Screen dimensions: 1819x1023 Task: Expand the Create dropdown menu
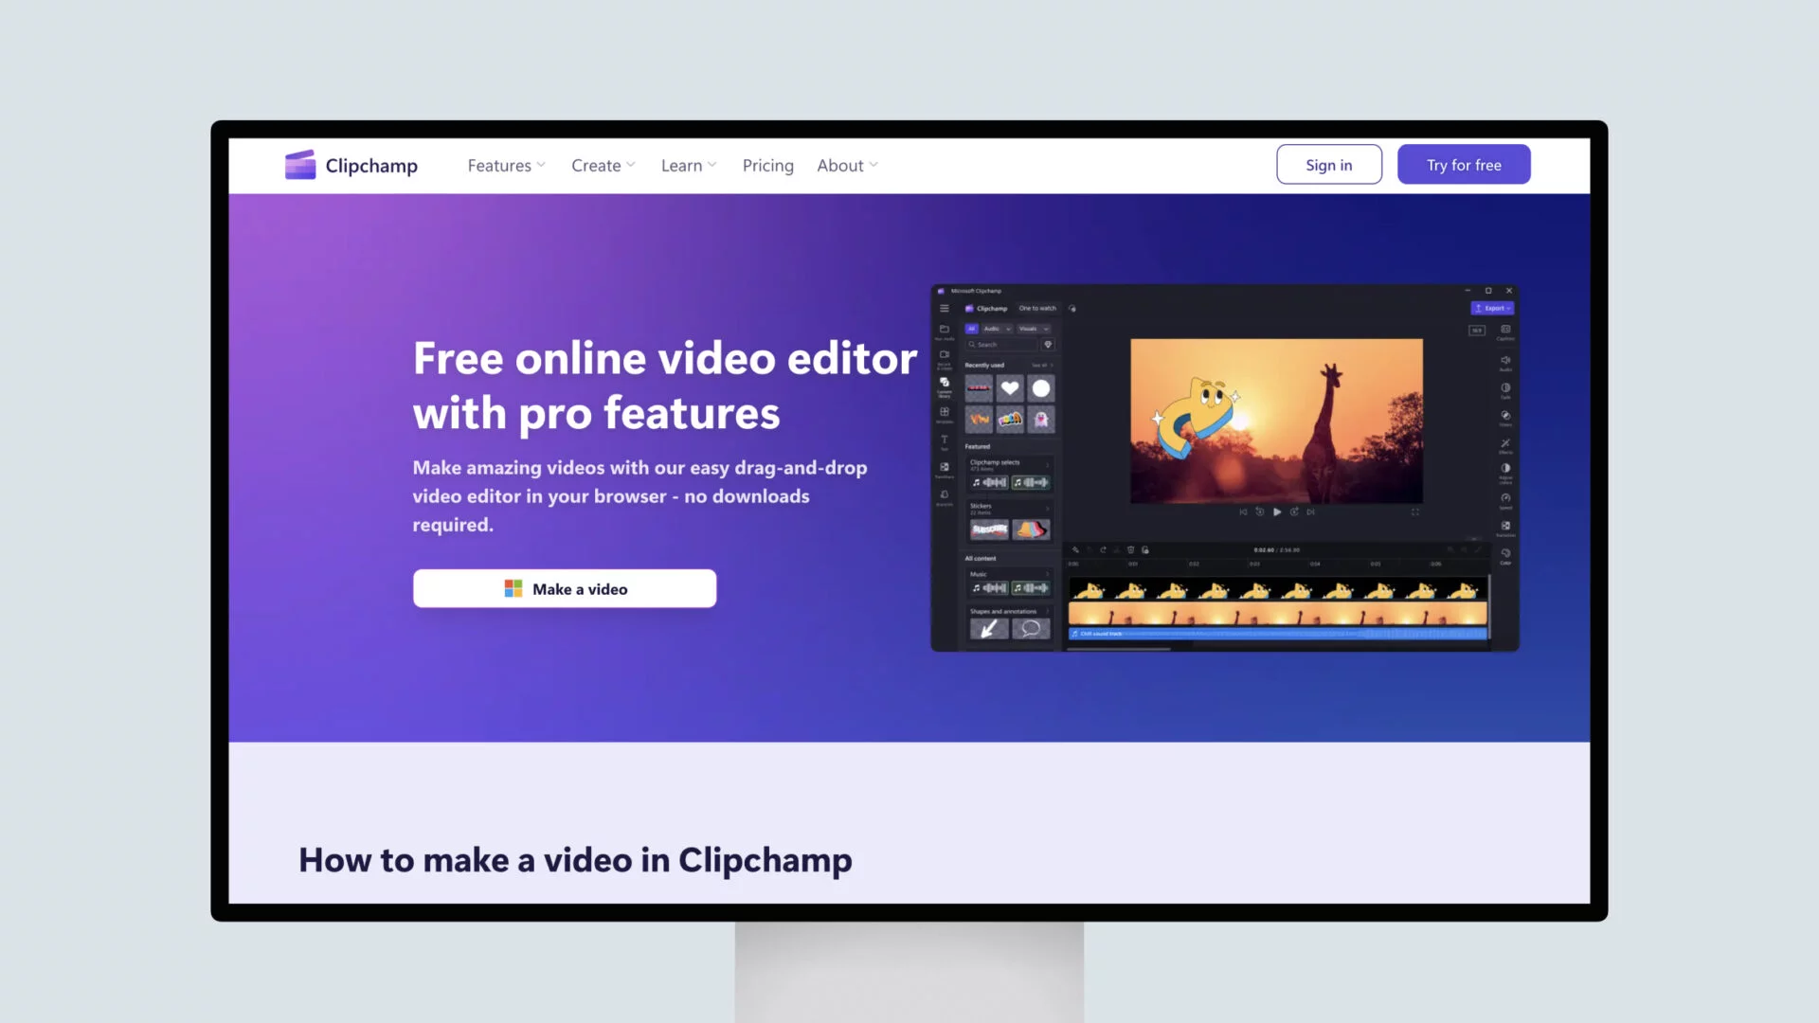point(604,165)
